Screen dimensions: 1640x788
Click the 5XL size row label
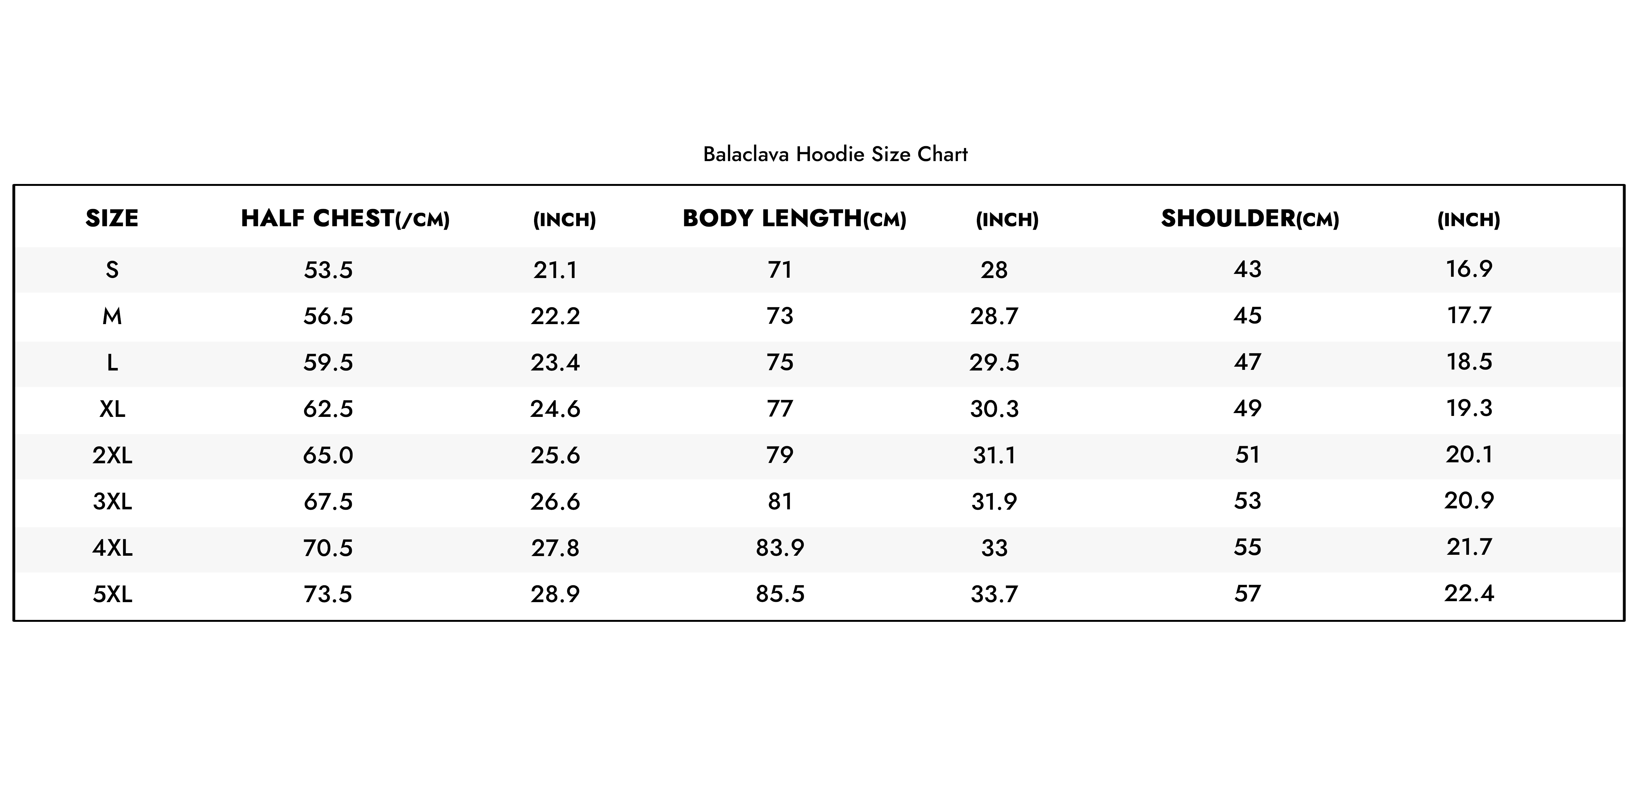click(112, 594)
